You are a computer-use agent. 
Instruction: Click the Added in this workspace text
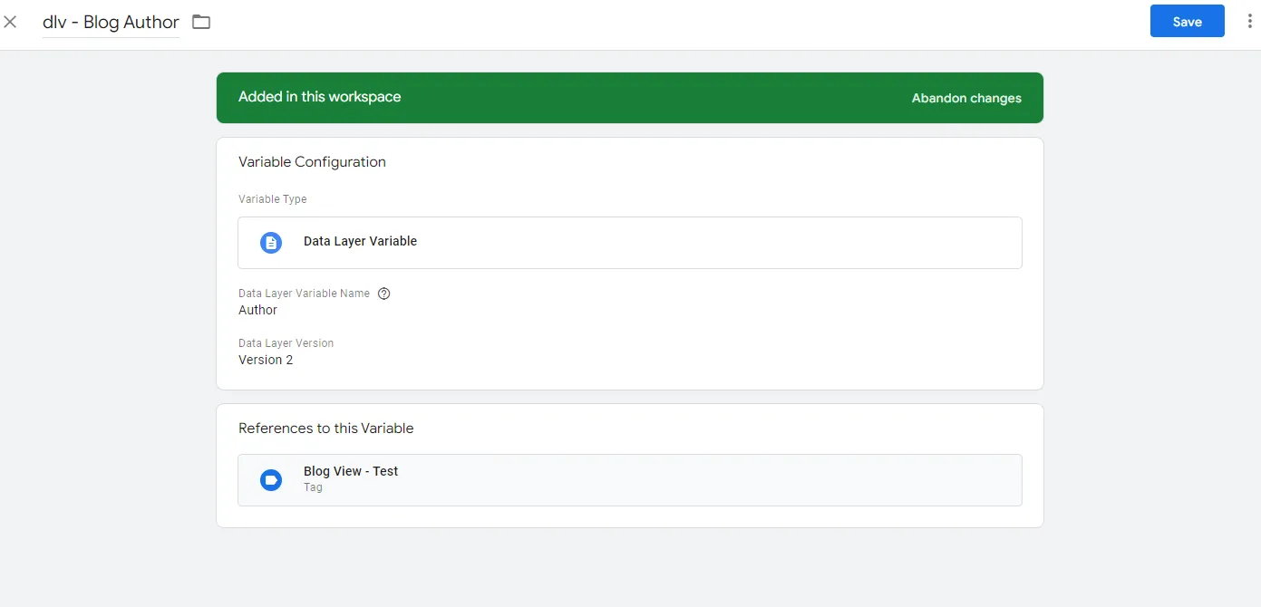tap(319, 97)
